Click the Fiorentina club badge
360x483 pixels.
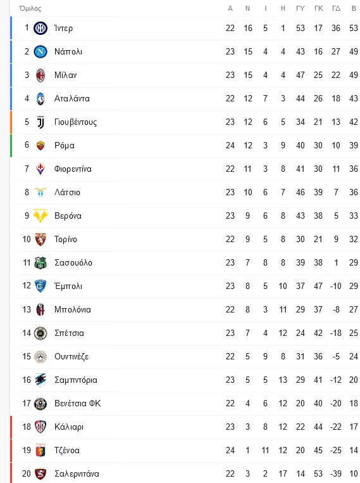pyautogui.click(x=40, y=169)
